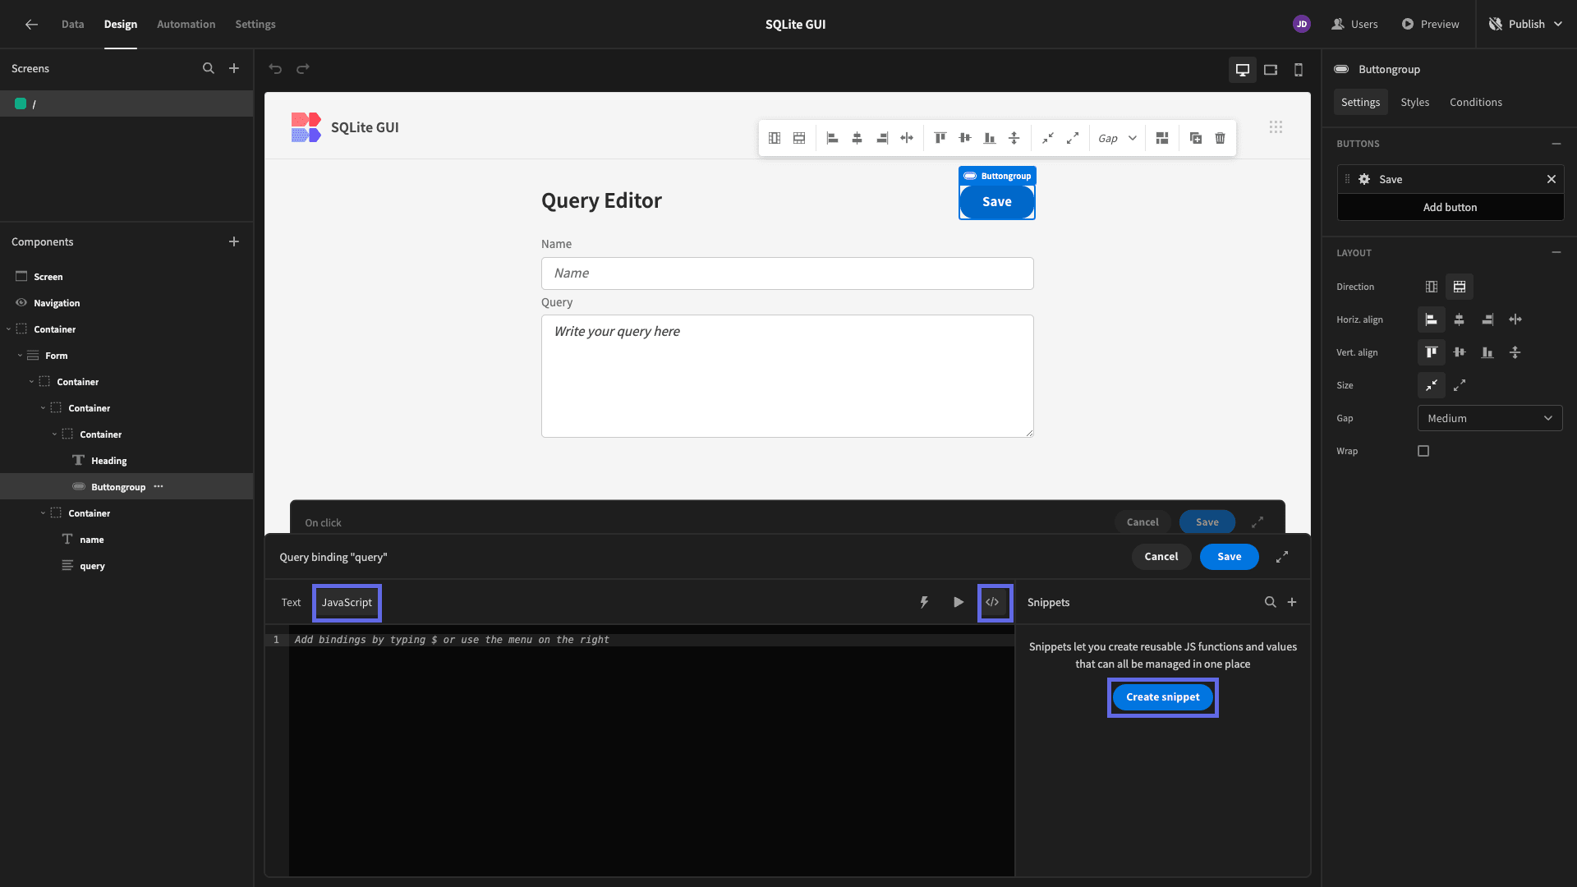Screen dimensions: 1577x887
Task: Collapse the Form tree item
Action: [20, 356]
